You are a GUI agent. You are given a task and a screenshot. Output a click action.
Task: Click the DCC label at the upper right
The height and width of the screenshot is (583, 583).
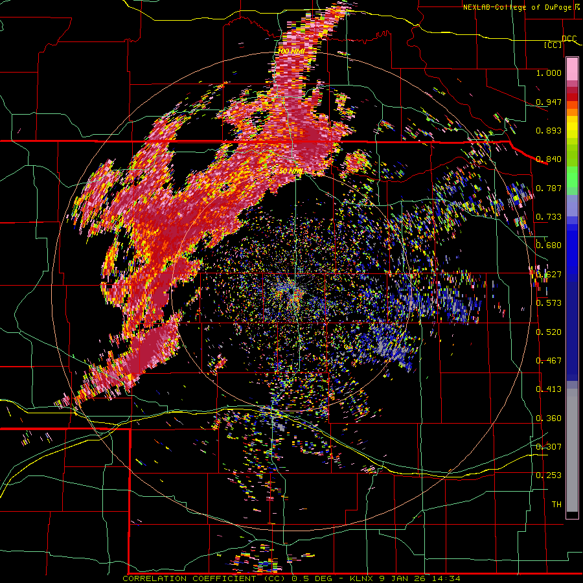[x=569, y=39]
